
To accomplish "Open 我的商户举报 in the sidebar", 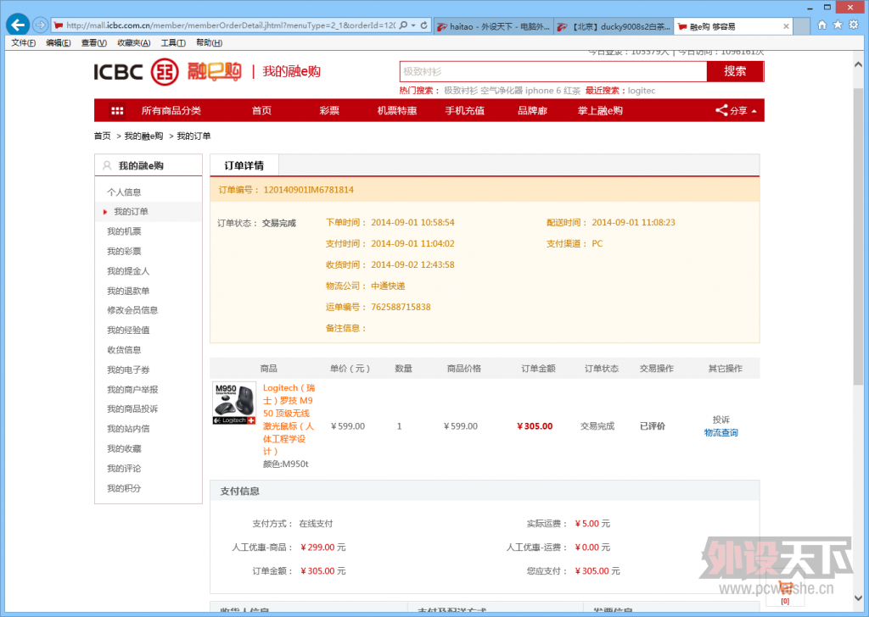I will click(x=132, y=390).
